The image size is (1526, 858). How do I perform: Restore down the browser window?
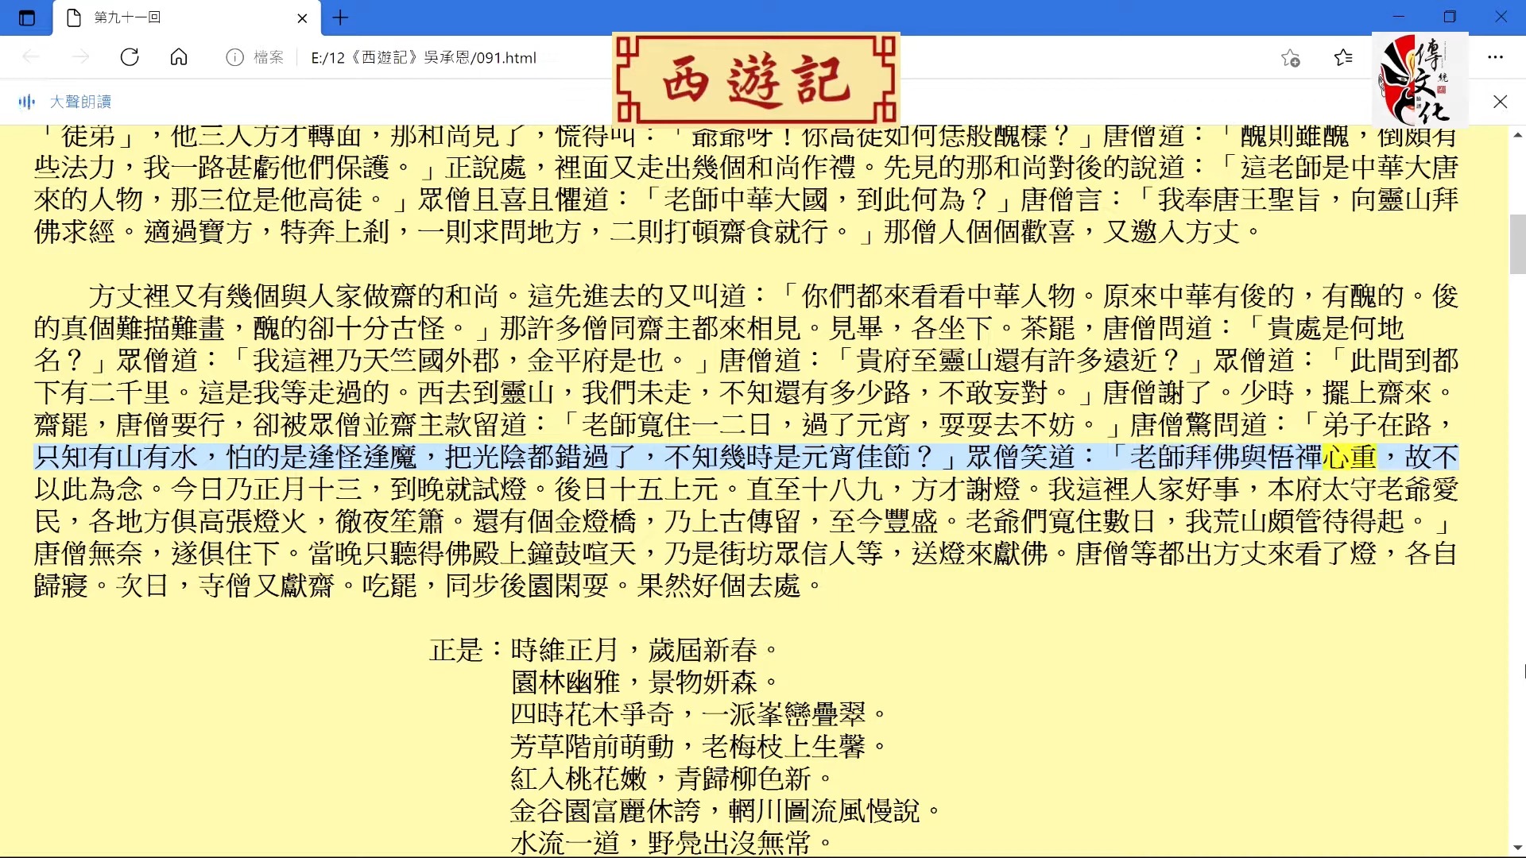[x=1450, y=17]
